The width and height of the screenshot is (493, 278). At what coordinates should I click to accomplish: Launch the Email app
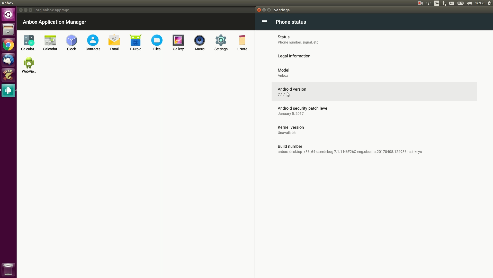click(x=114, y=43)
